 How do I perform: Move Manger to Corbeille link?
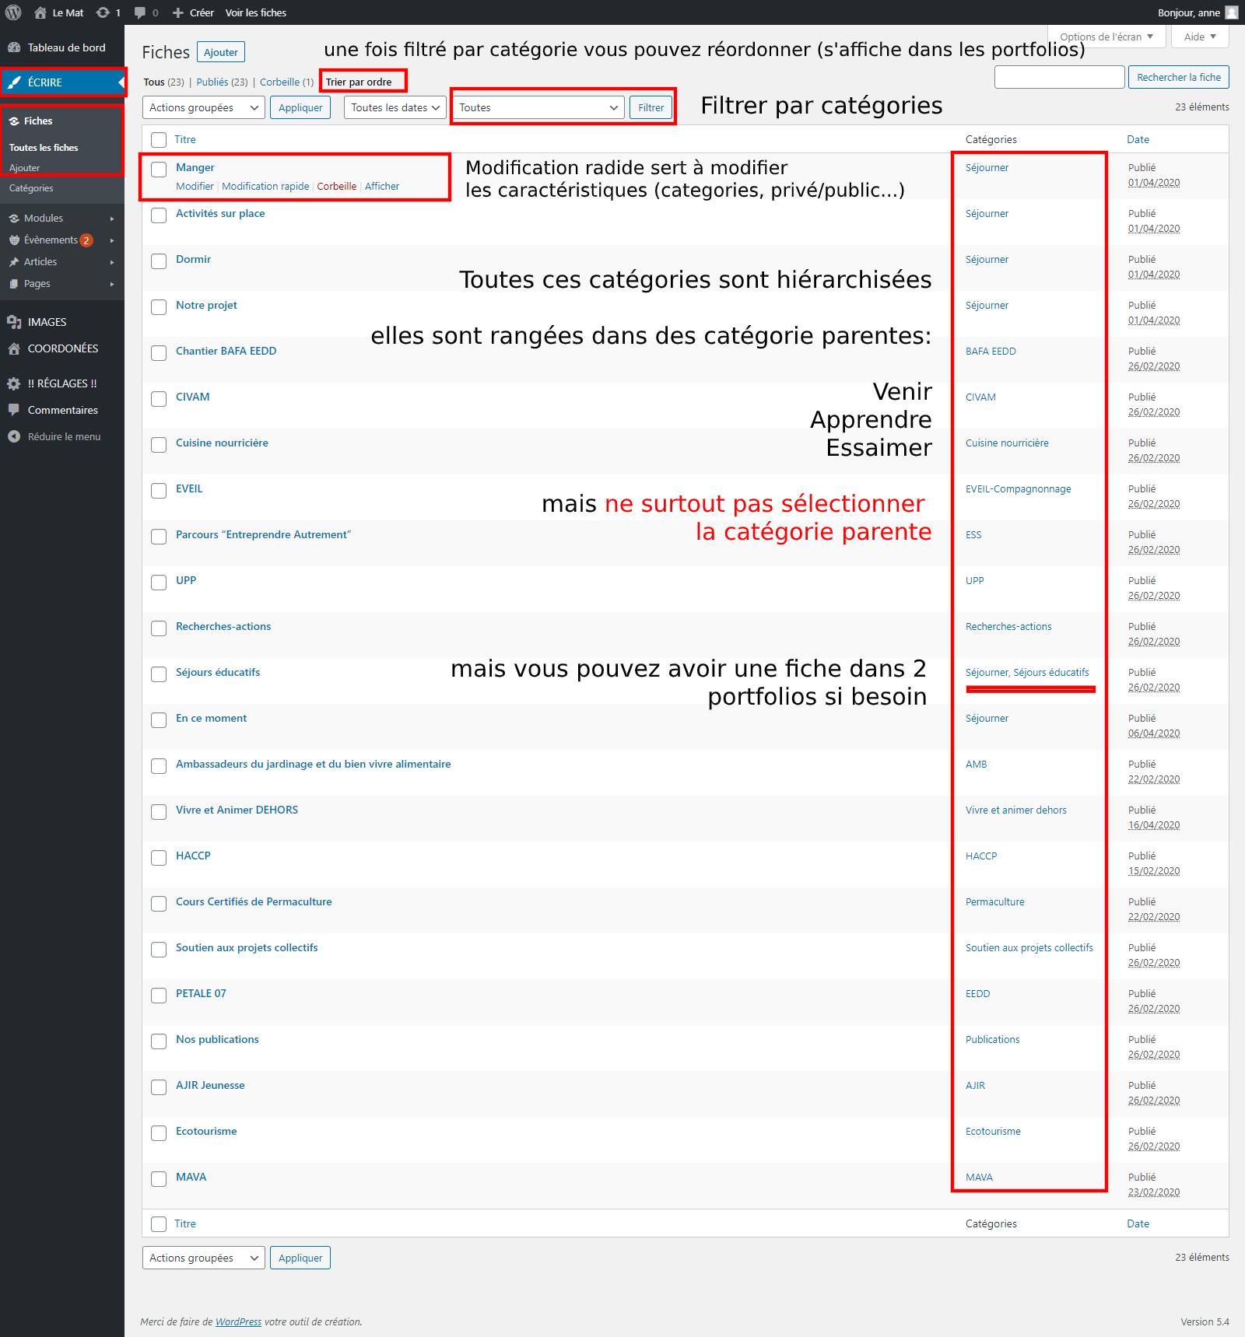pos(336,187)
